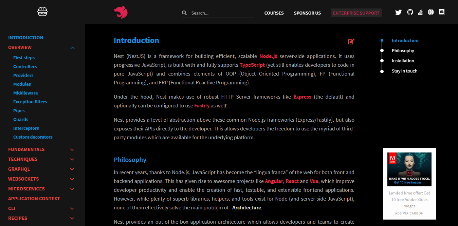Expand the WEBSOCKETS section
The image size is (458, 226).
[72, 179]
